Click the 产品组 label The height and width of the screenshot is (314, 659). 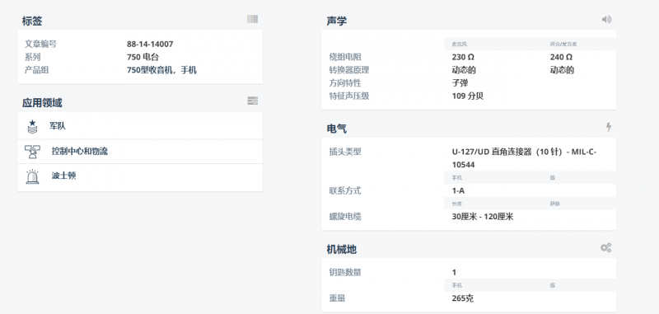[36, 70]
